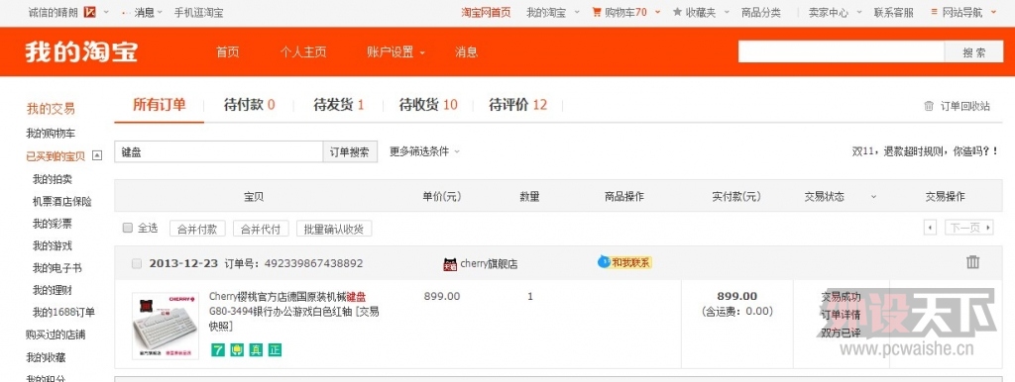Open 我的购物车 in sidebar

click(51, 134)
